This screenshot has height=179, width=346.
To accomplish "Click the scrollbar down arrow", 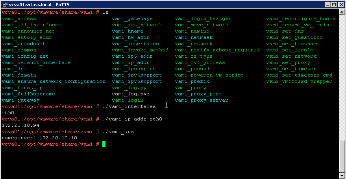I will 342,176.
